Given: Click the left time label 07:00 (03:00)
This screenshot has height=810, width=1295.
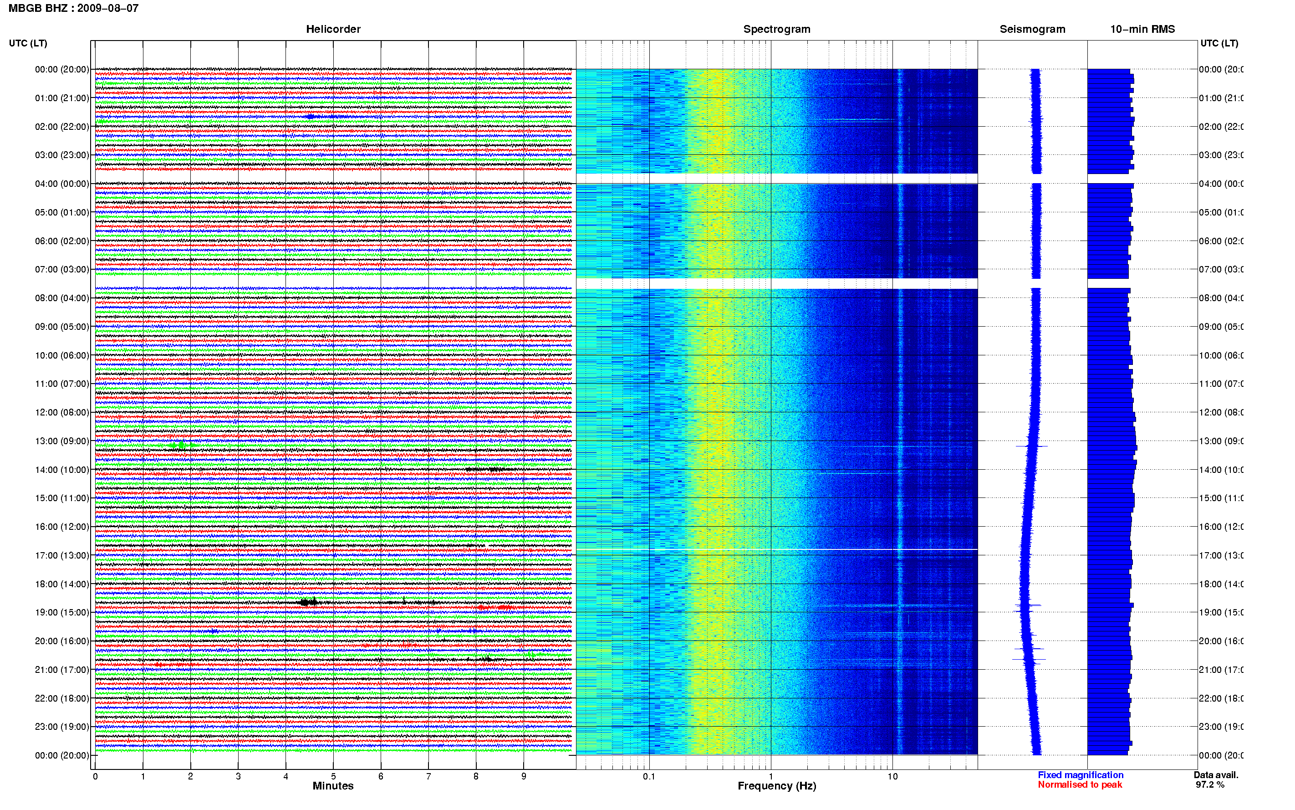Looking at the screenshot, I should coord(62,269).
